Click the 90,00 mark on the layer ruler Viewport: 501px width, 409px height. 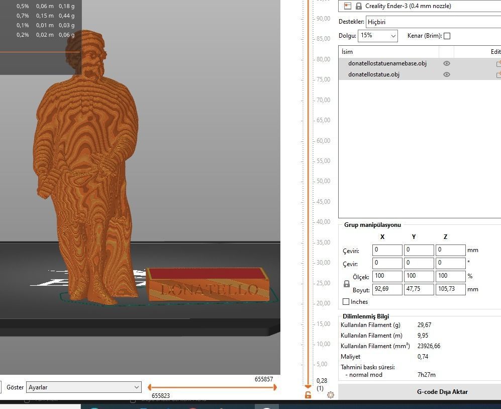323,19
